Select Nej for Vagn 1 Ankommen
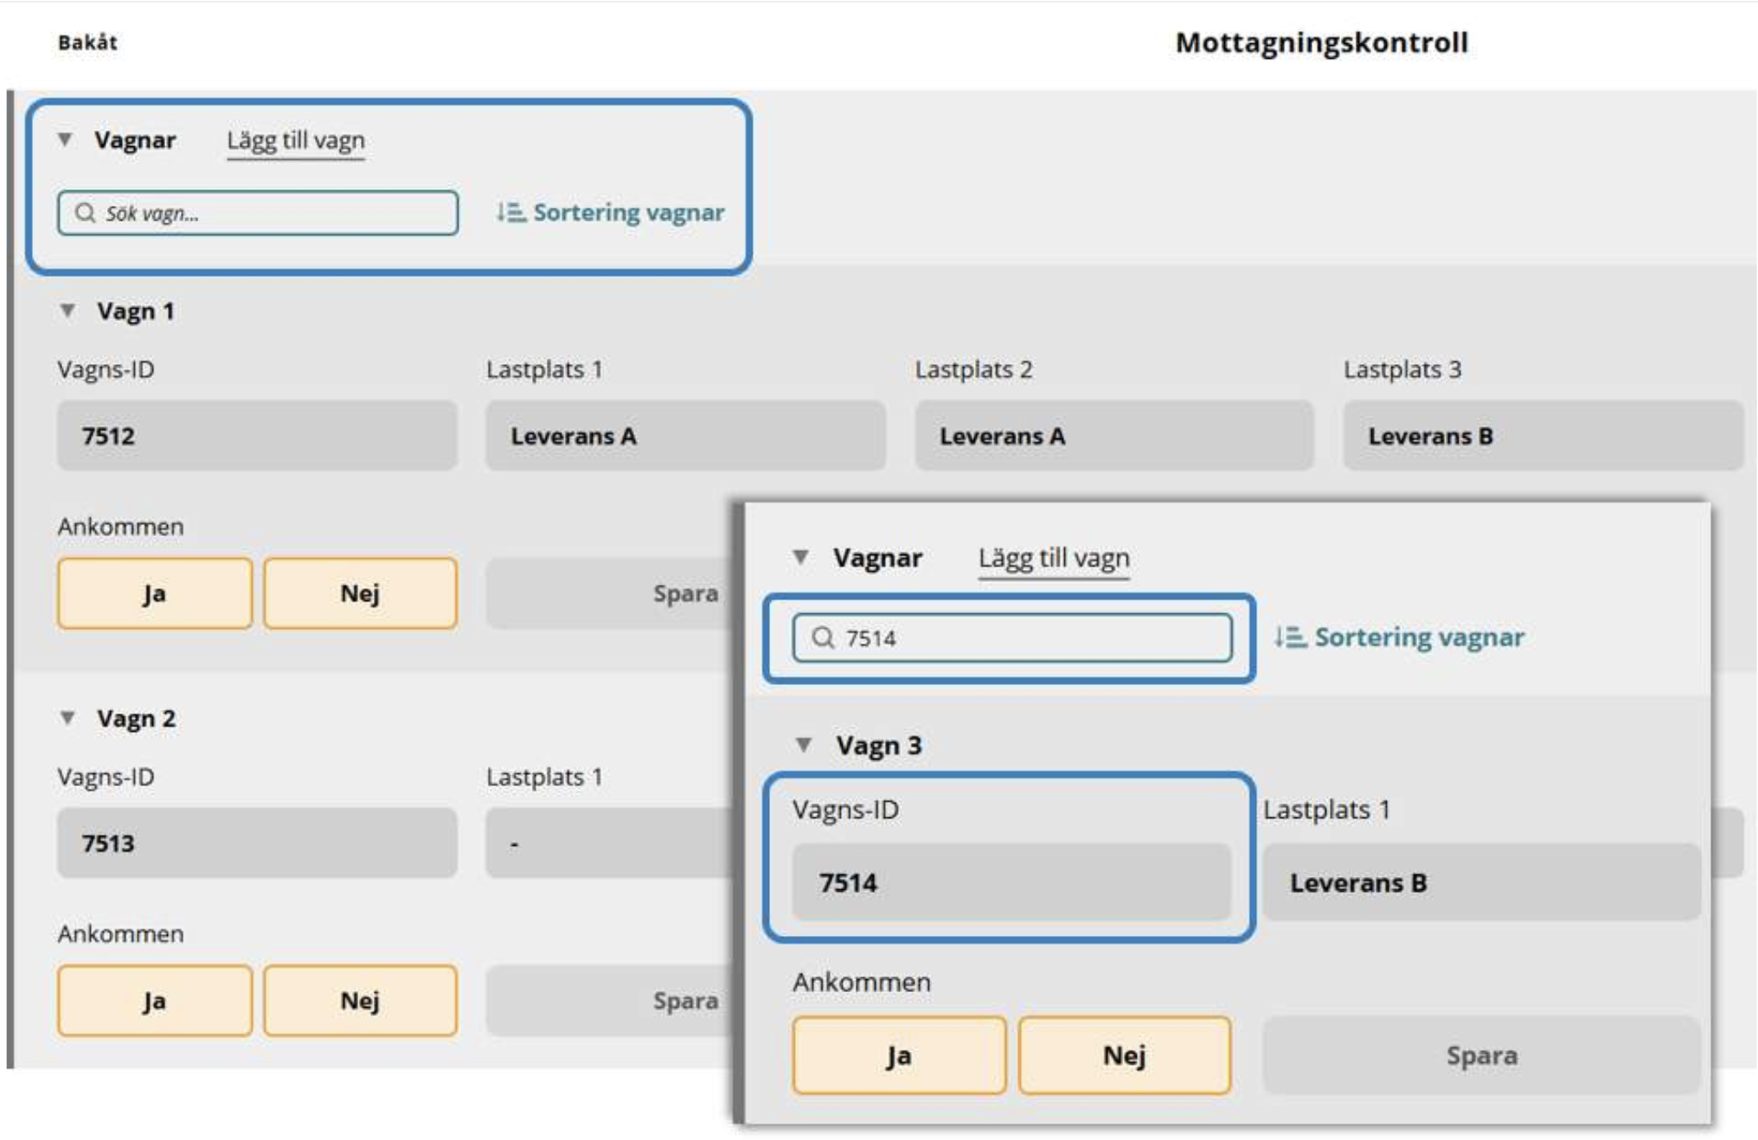 tap(360, 593)
